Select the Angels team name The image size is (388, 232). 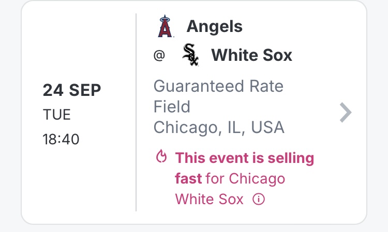click(214, 26)
